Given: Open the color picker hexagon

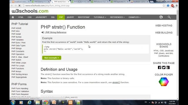Looking at the screenshot, I should pos(164,82).
